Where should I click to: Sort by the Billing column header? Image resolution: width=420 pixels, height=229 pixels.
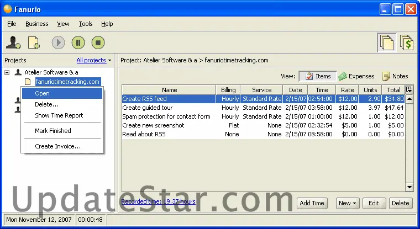[228, 90]
